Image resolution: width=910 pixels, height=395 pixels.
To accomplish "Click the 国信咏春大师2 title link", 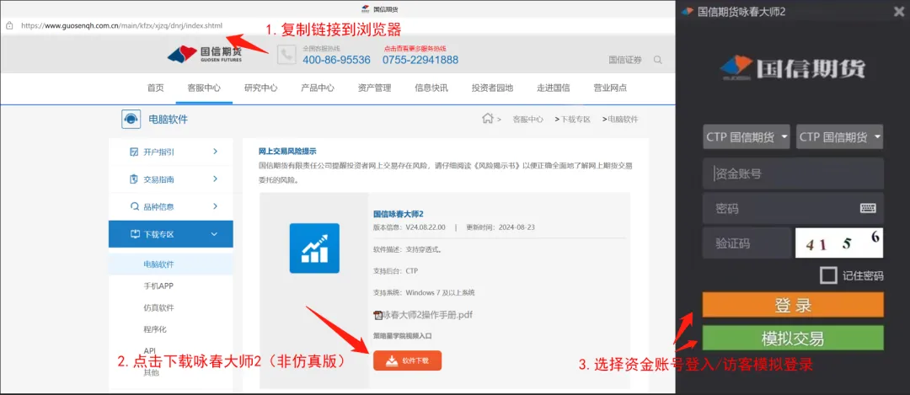I will 398,213.
